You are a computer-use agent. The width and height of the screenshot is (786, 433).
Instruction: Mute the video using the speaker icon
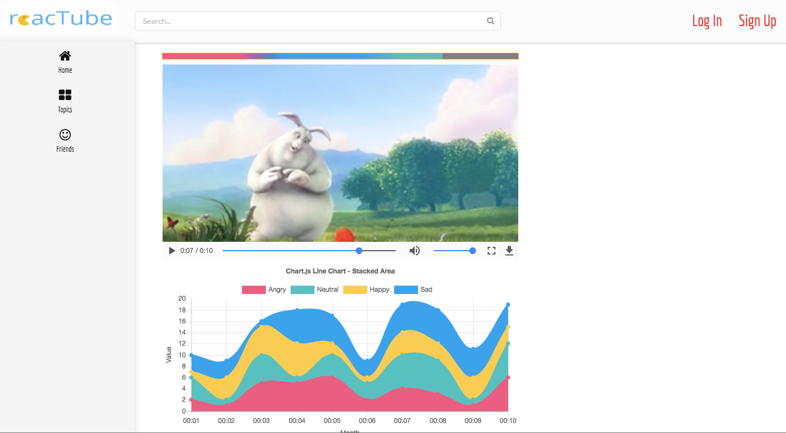pos(415,251)
